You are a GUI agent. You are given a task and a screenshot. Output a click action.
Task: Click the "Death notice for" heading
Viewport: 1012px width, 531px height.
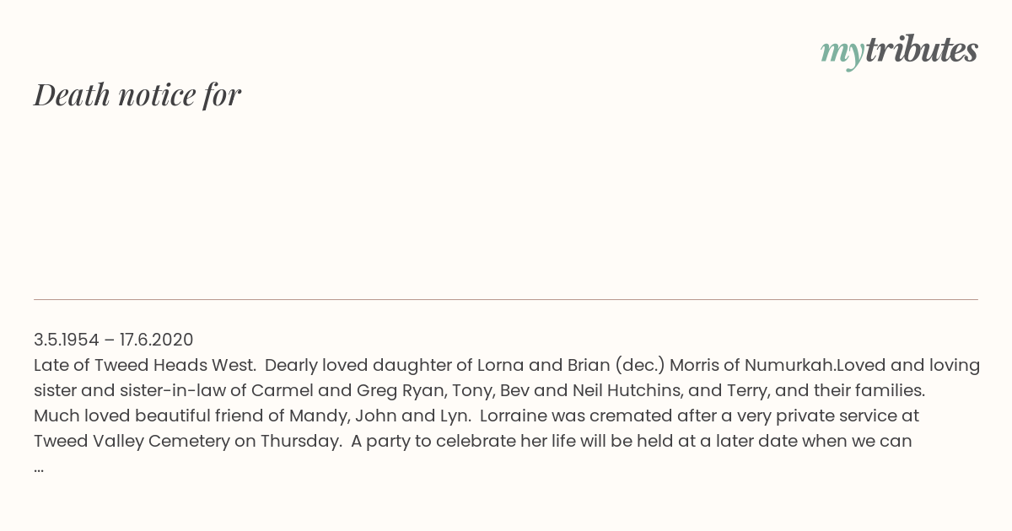[137, 94]
